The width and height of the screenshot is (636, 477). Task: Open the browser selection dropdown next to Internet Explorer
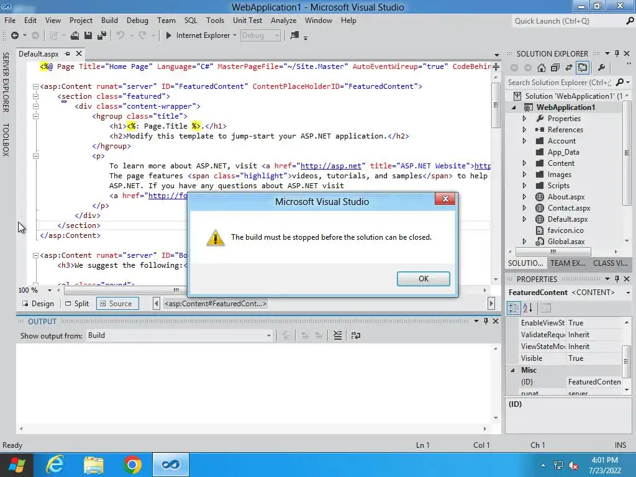tap(234, 35)
